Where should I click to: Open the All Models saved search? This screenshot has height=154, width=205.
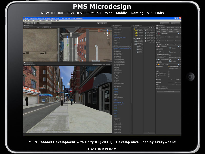point(139,32)
